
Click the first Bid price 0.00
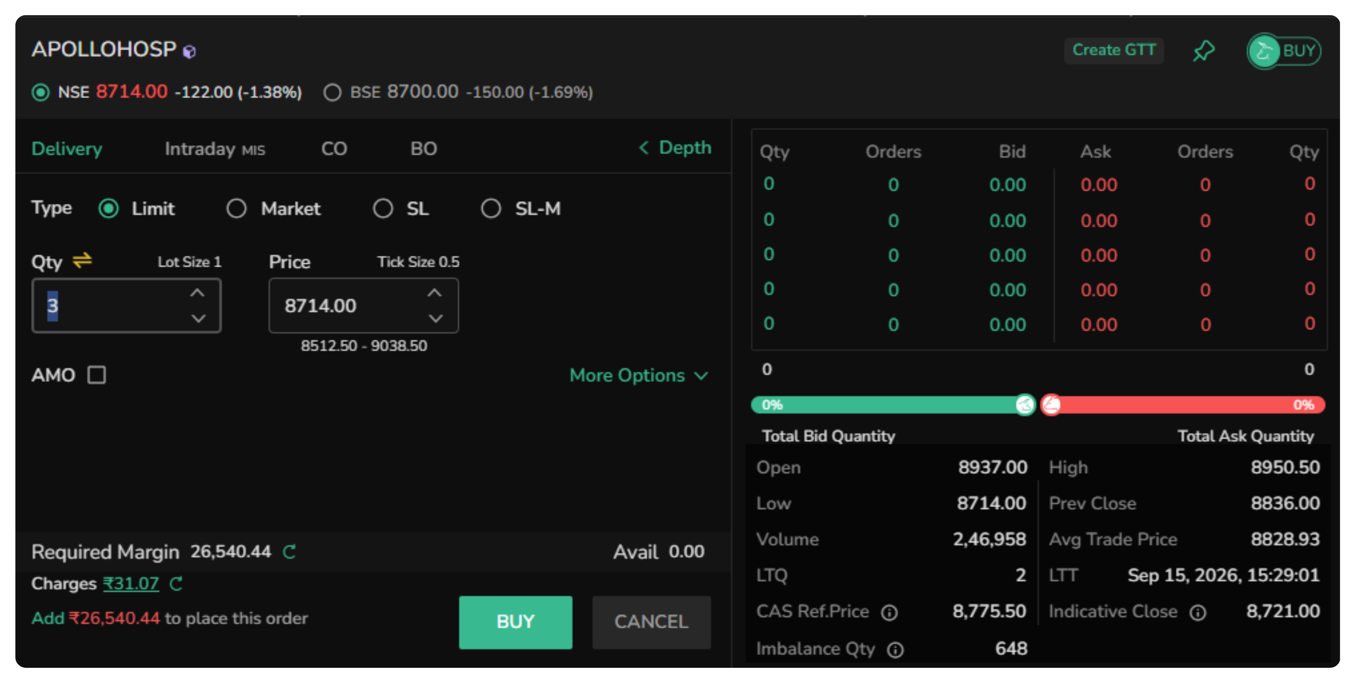1007,185
